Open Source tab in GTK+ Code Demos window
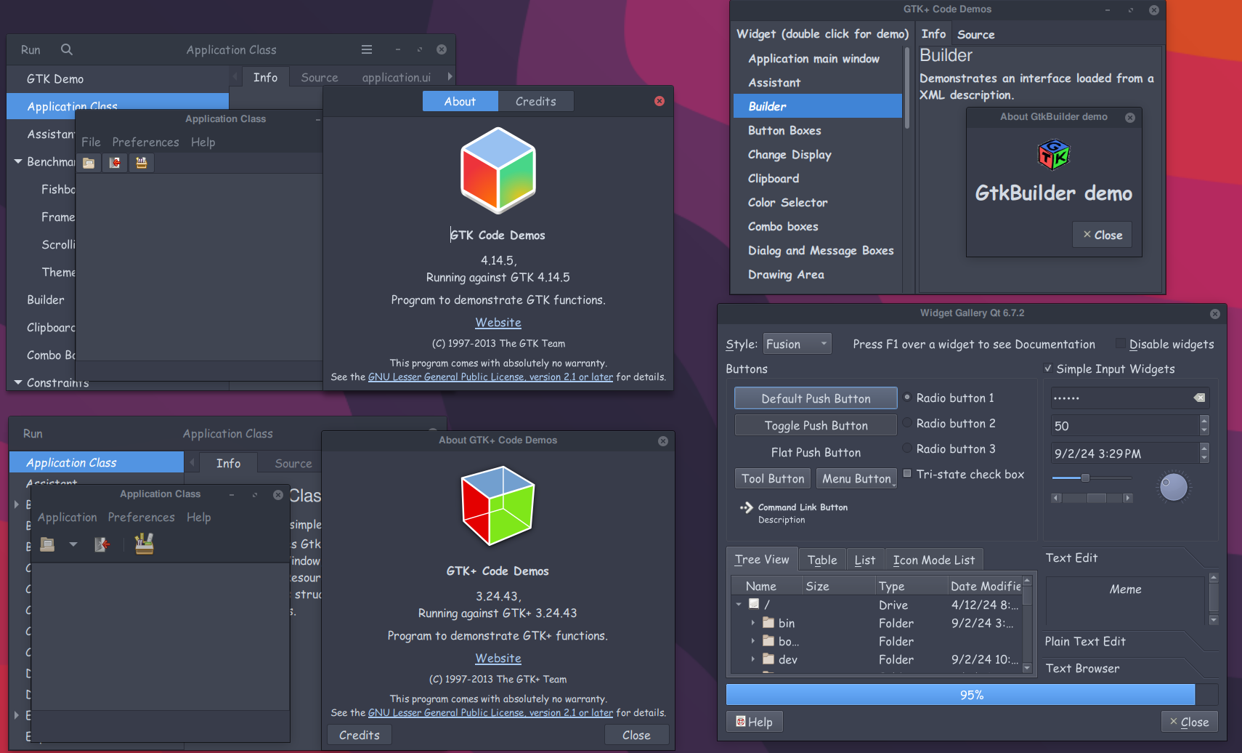Screen dimensions: 1242x753 point(975,35)
